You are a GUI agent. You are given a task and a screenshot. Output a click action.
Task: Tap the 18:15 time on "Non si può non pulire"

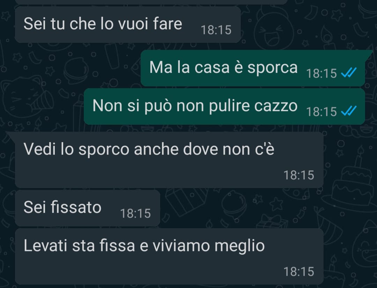[321, 112]
